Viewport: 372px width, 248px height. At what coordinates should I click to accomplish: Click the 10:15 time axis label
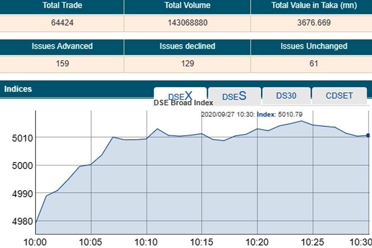point(201,241)
